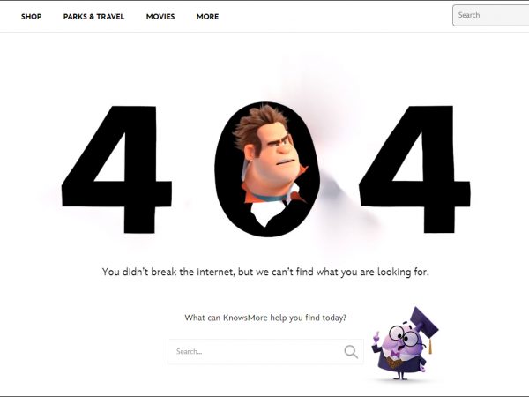Viewport: 529px width, 397px height.
Task: Click the "What can KnowsMore help" prompt text
Action: 265,318
